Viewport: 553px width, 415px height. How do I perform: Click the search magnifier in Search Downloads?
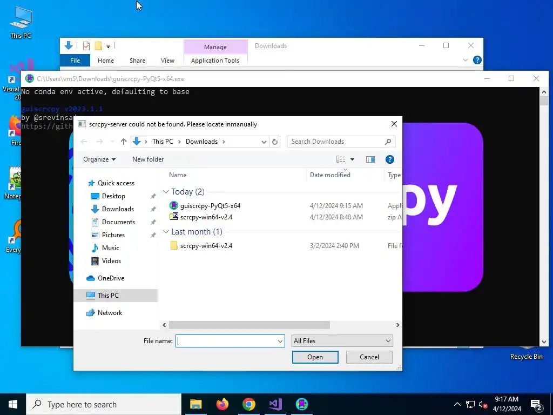(x=388, y=142)
